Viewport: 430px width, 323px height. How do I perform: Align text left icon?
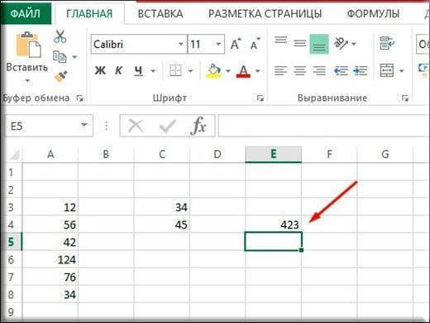tap(280, 70)
